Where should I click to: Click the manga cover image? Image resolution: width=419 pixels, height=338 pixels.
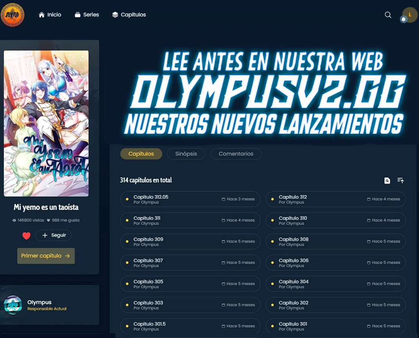coord(46,123)
